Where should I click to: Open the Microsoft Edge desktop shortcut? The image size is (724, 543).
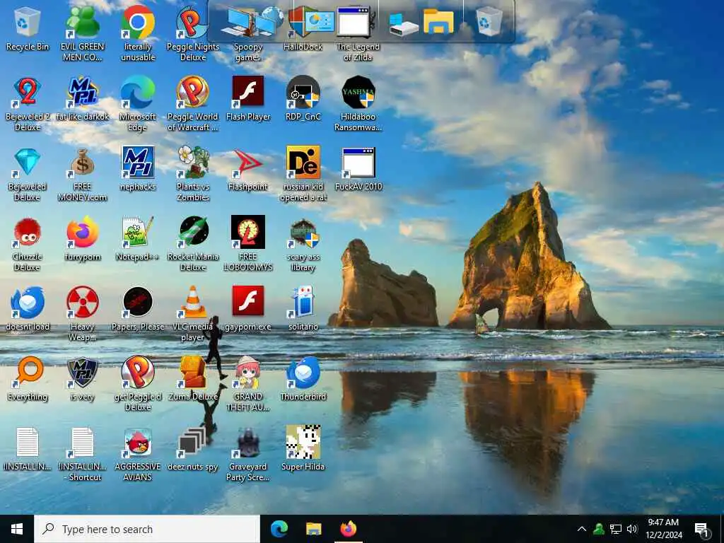point(138,103)
